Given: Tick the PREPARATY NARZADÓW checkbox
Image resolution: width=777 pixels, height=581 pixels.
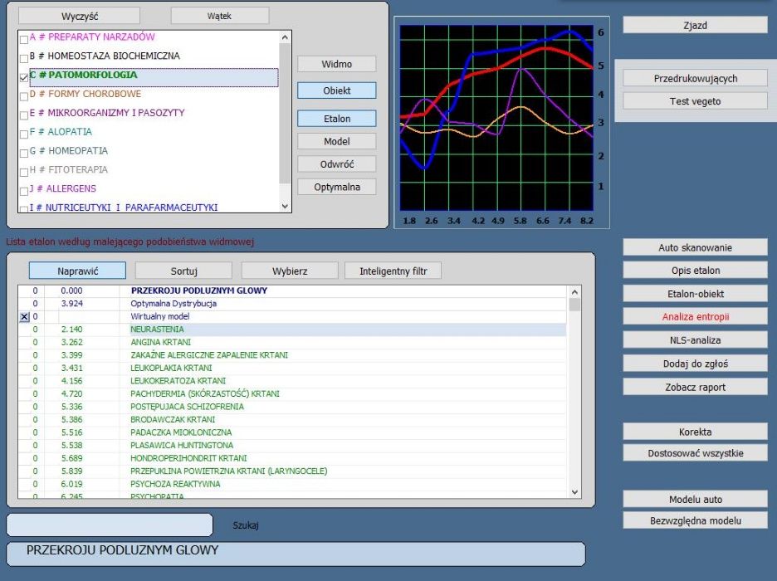Looking at the screenshot, I should pyautogui.click(x=23, y=38).
